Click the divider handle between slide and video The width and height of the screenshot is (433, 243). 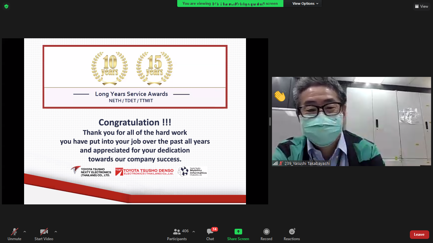[270, 121]
